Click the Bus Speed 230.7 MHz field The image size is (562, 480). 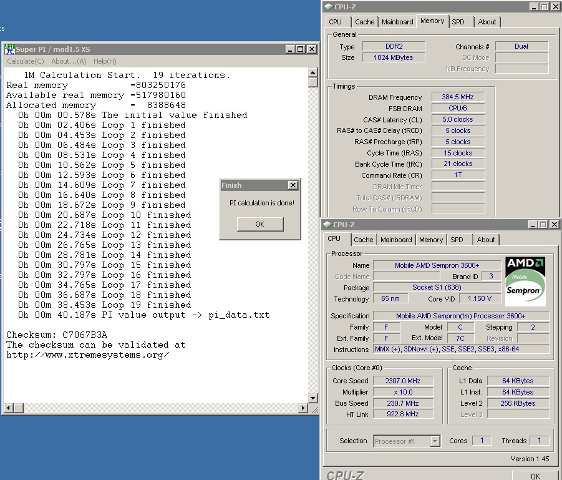[403, 403]
